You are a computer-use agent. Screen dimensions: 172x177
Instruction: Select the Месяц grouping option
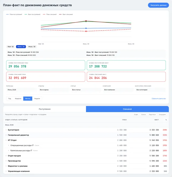click(x=28, y=99)
